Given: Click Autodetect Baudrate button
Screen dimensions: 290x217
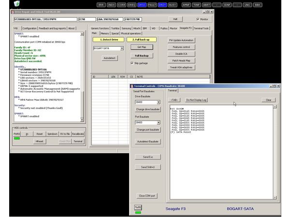Looking at the screenshot, I should [x=147, y=141].
